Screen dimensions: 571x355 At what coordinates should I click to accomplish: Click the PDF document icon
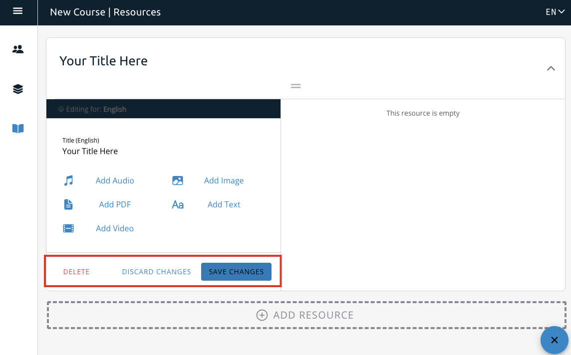68,204
